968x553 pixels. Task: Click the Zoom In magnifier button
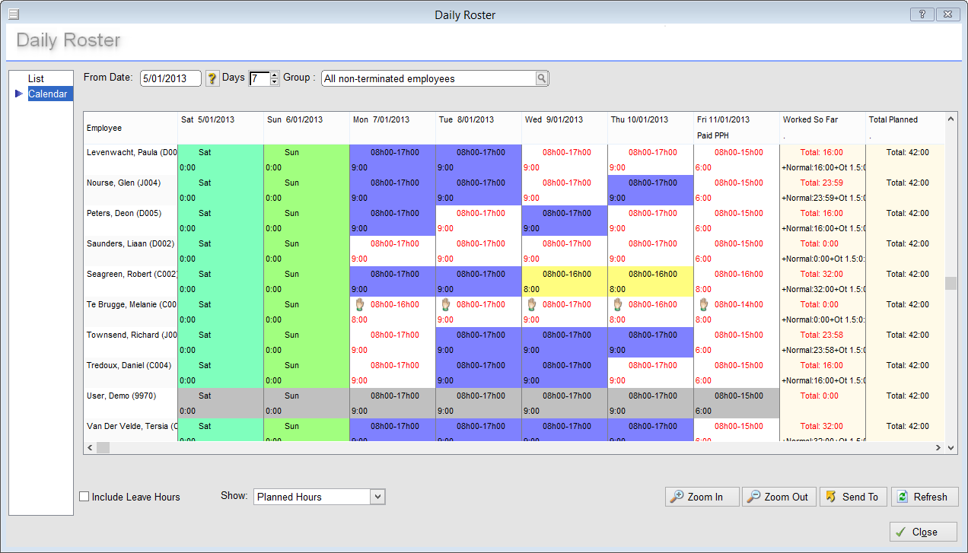pyautogui.click(x=702, y=497)
